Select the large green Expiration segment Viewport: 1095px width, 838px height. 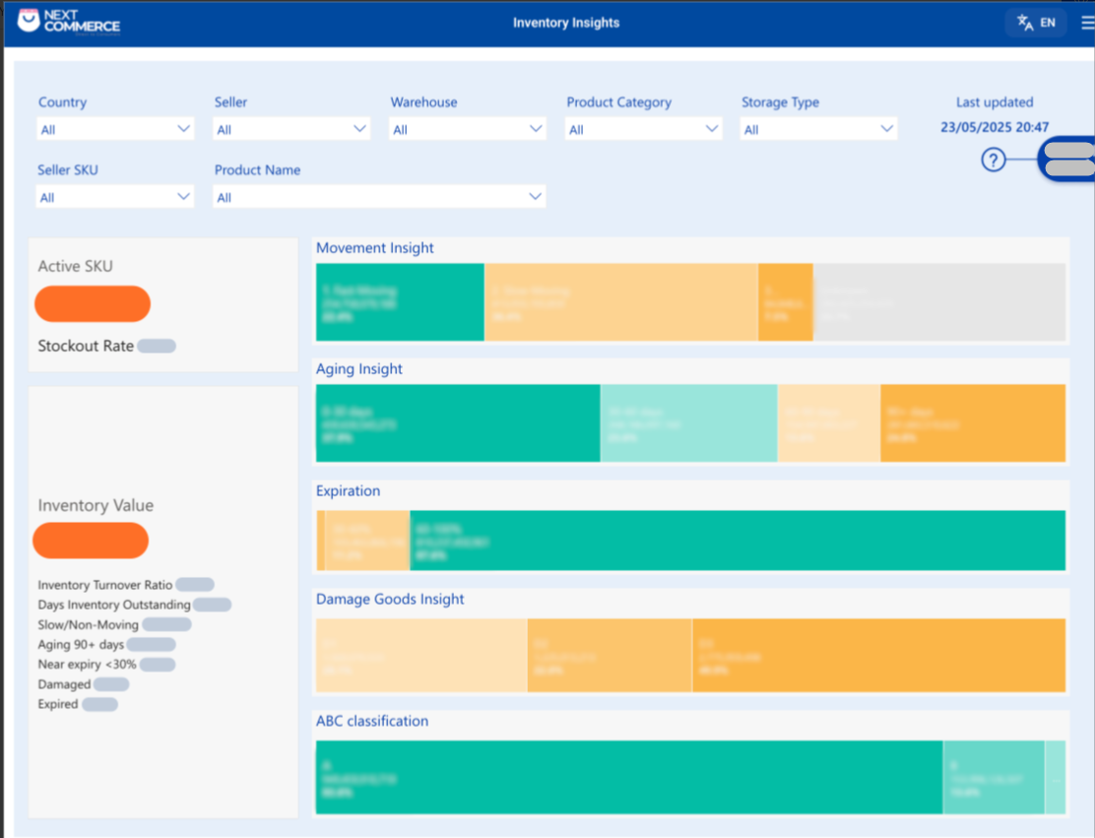(737, 541)
